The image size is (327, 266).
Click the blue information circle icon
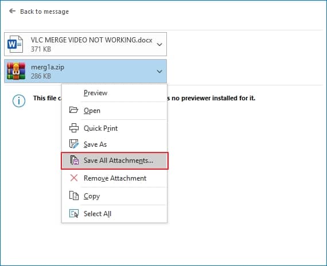19,101
